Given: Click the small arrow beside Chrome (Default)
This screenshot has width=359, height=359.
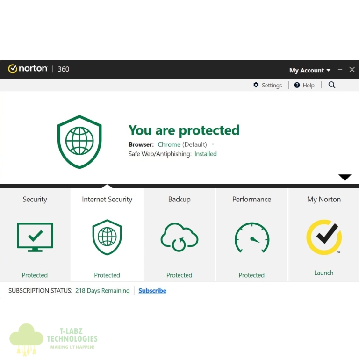Looking at the screenshot, I should coord(213,144).
